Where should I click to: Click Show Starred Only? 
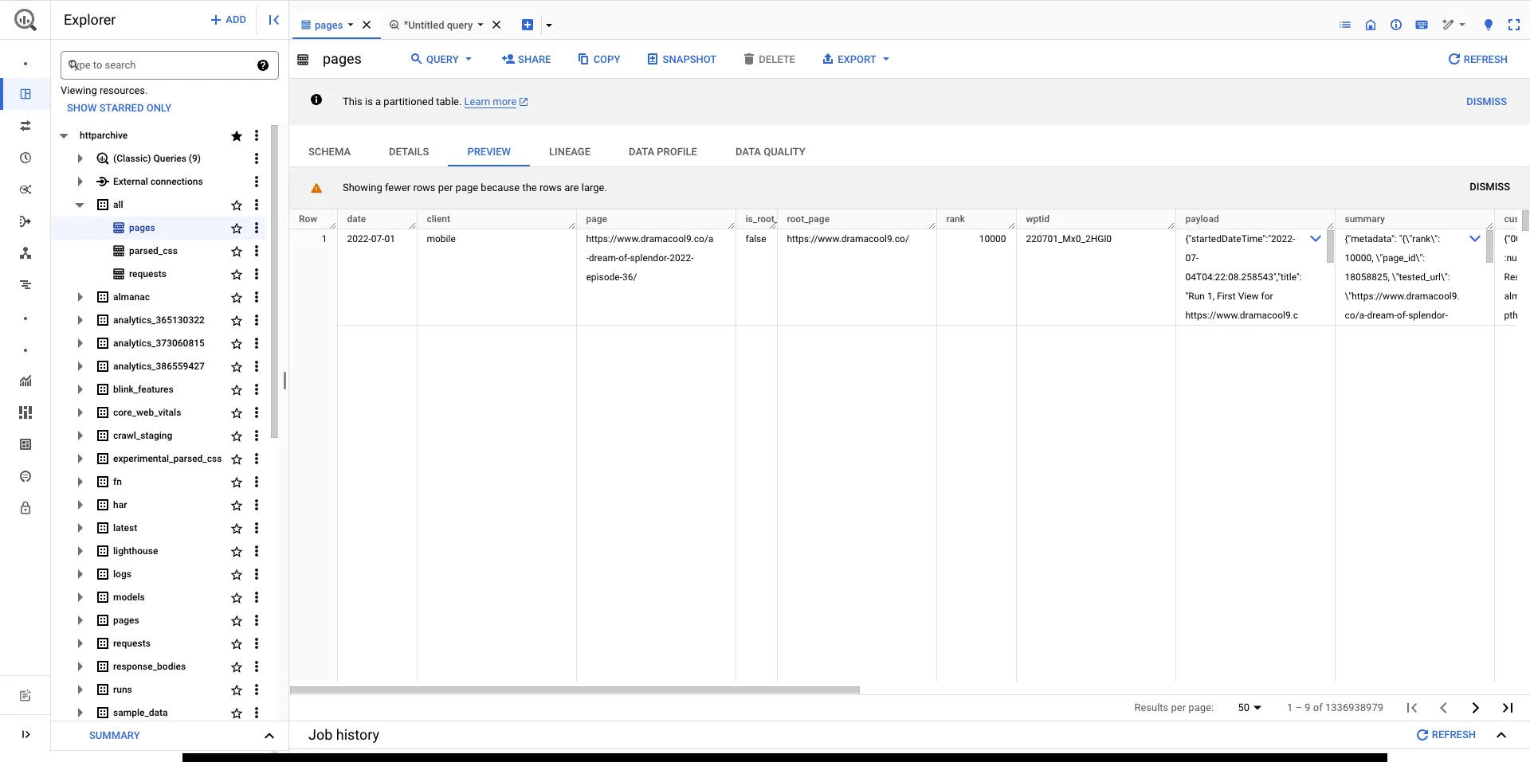pyautogui.click(x=119, y=108)
